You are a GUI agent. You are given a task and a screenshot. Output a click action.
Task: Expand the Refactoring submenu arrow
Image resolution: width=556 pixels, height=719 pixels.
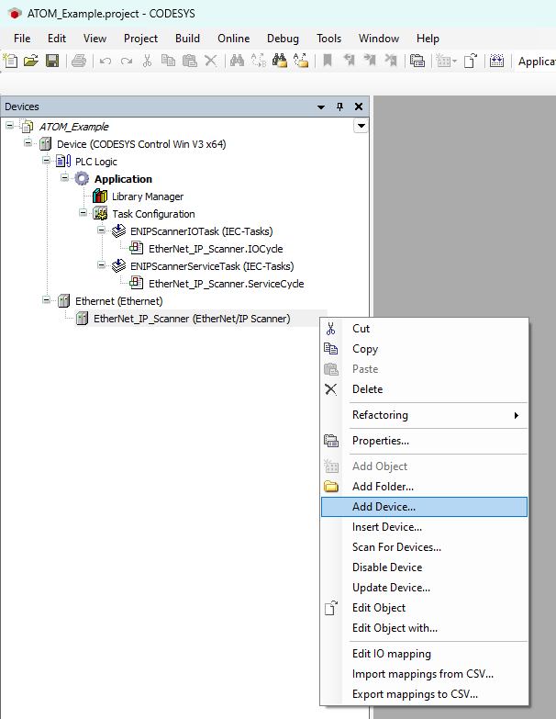tap(517, 415)
